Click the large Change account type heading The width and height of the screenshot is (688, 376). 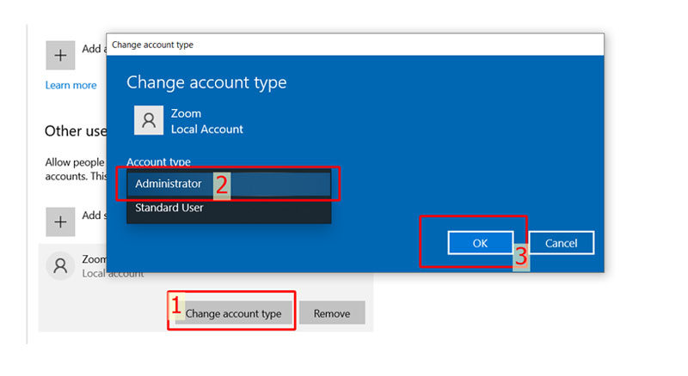coord(206,82)
